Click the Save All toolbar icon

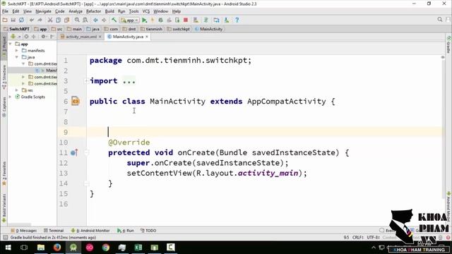(13, 20)
